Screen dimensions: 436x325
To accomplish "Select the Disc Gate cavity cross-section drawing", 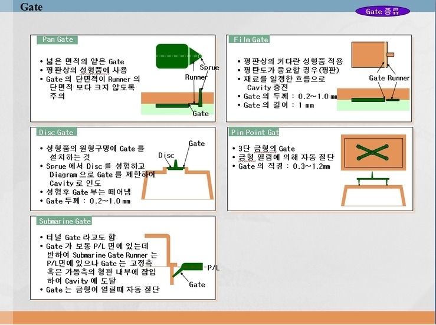I will coord(178,179).
